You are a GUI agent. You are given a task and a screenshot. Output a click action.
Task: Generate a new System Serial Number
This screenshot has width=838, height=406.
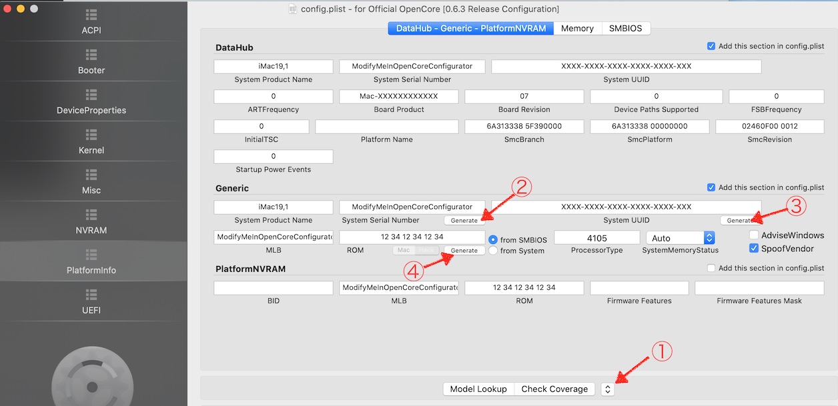click(x=464, y=221)
